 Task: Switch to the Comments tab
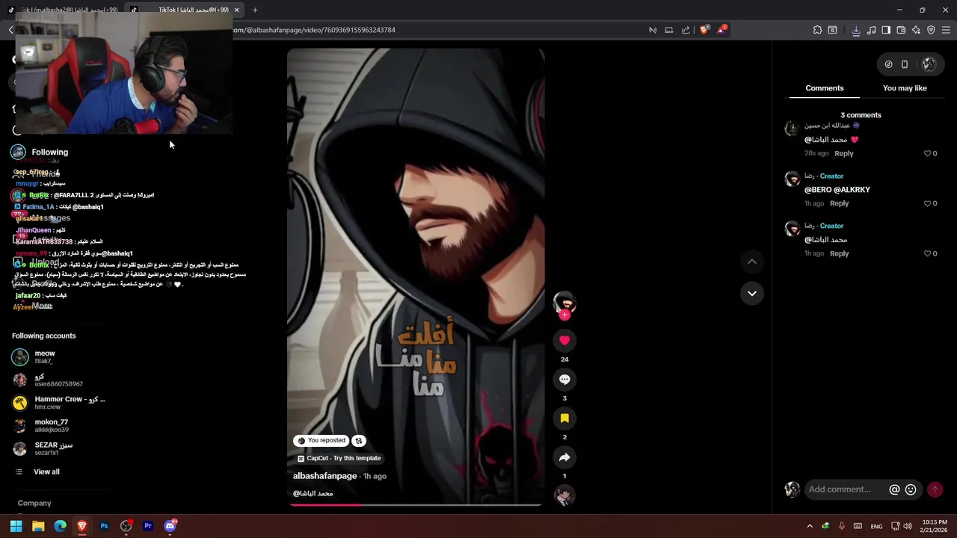pos(825,88)
